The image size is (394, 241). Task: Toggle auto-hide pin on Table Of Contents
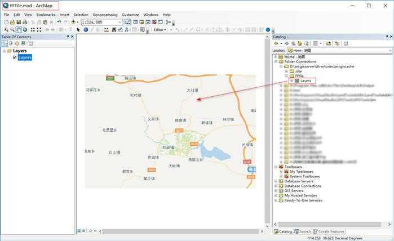point(68,37)
